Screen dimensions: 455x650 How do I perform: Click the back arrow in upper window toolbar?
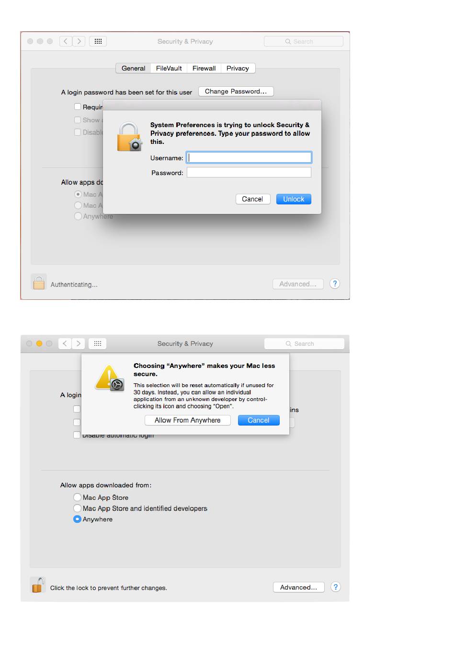point(66,41)
